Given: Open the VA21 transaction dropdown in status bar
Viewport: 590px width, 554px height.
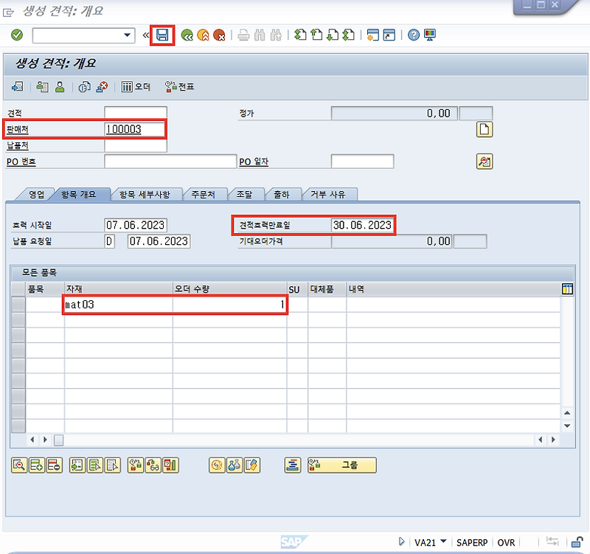Looking at the screenshot, I should click(442, 542).
